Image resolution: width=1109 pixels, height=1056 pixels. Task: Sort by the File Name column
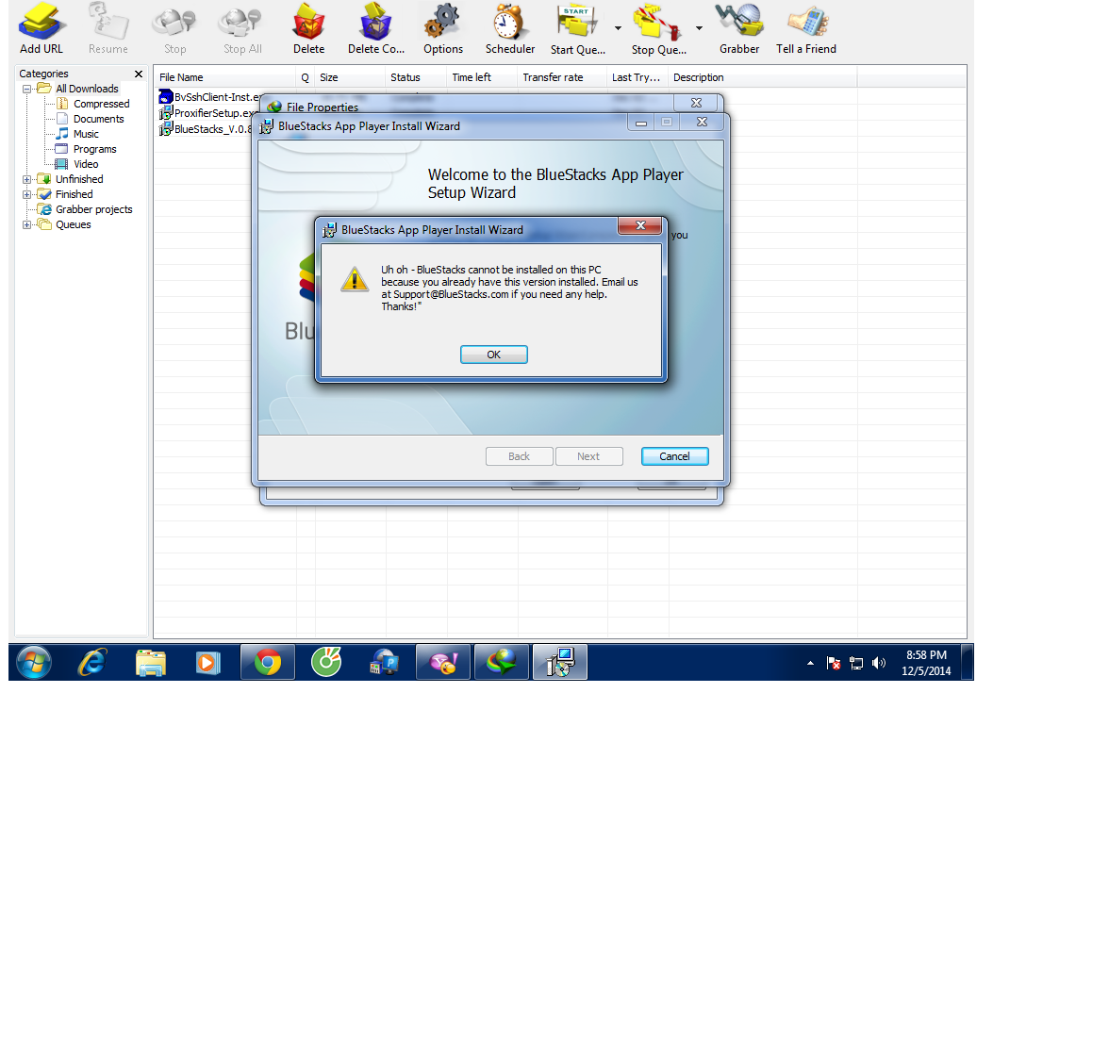(x=224, y=77)
